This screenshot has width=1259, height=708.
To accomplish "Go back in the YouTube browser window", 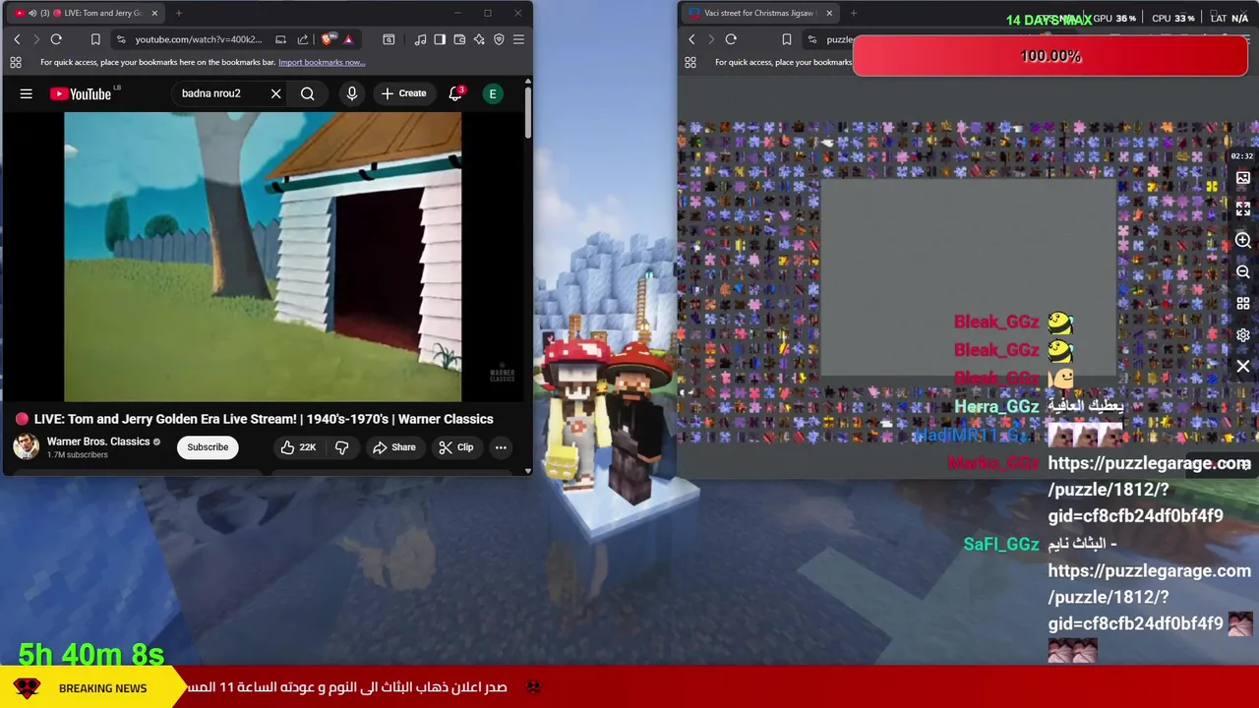I will pos(17,39).
